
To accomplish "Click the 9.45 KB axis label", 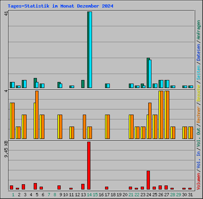I will pos(6,149).
